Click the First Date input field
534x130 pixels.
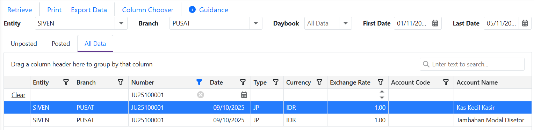click(412, 23)
